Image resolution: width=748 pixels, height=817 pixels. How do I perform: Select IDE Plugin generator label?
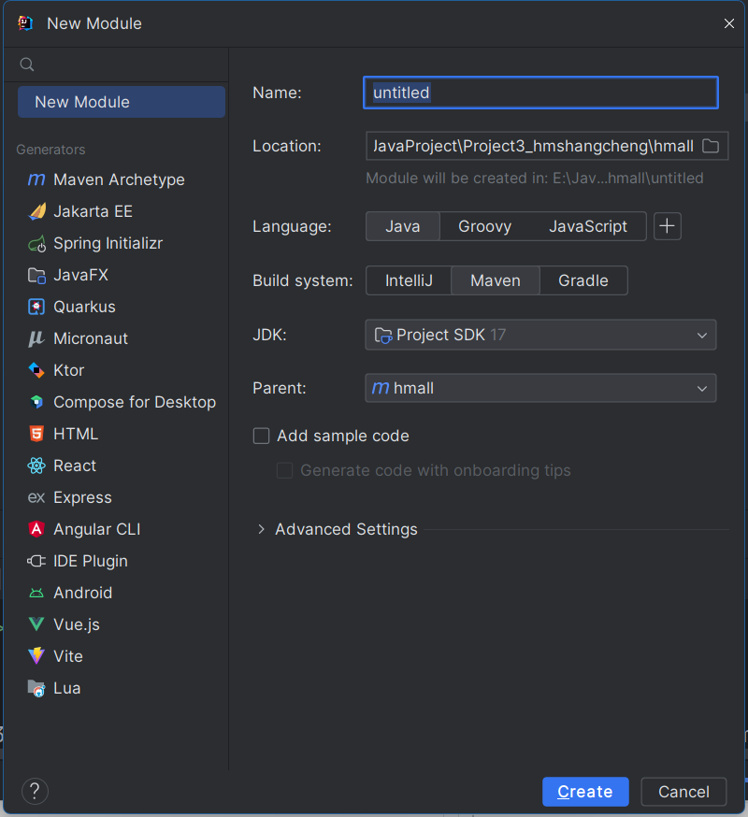91,561
